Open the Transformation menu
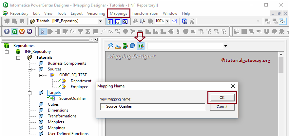Viewport: 289px width, 136px height. click(x=145, y=13)
